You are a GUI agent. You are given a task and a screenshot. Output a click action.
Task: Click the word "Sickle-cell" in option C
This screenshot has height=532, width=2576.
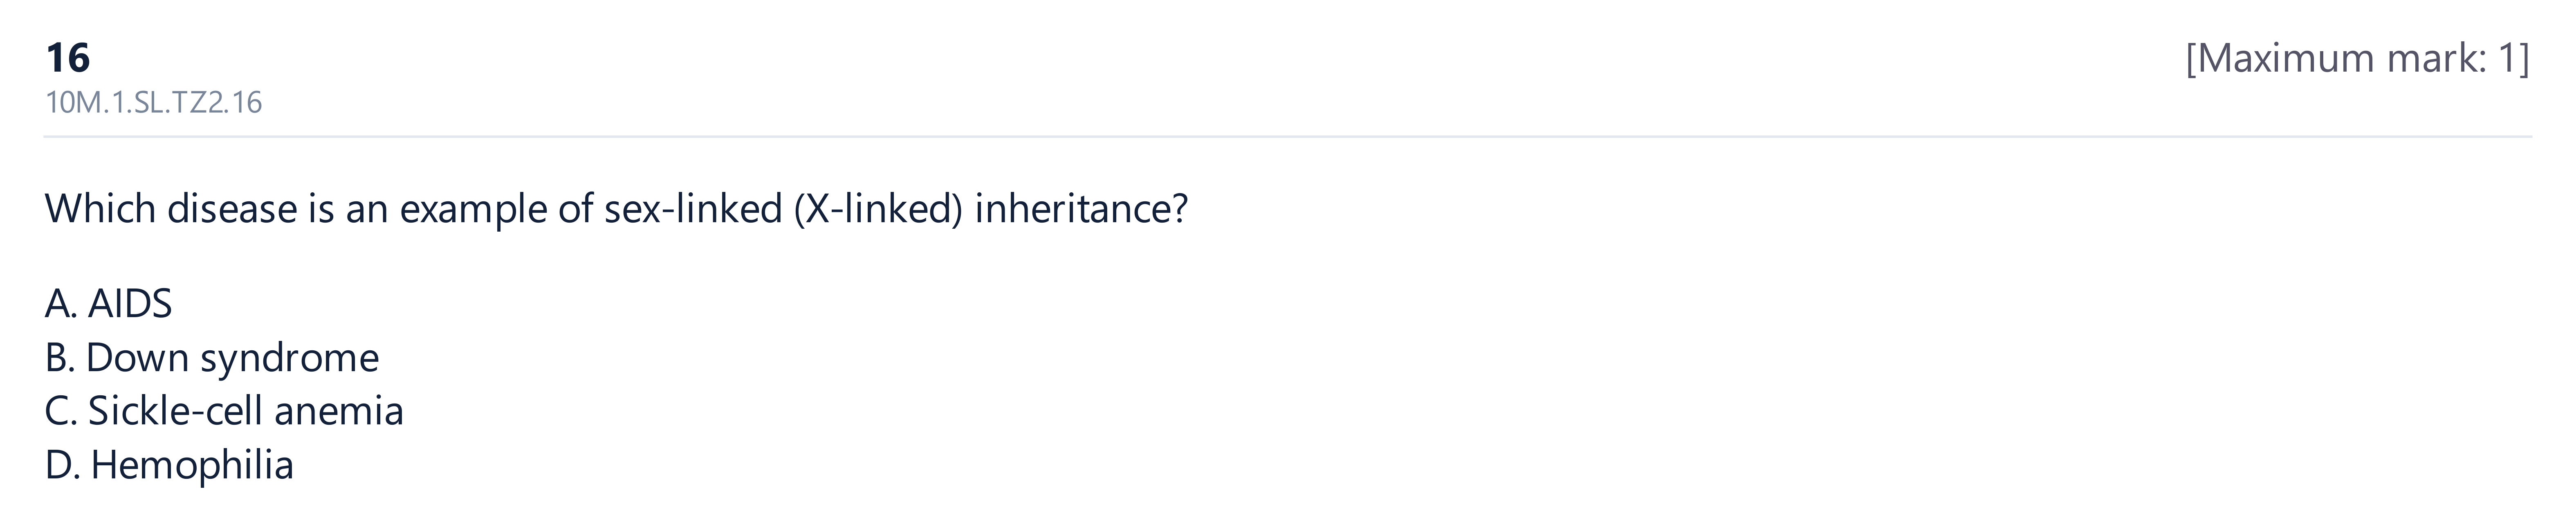pos(175,411)
